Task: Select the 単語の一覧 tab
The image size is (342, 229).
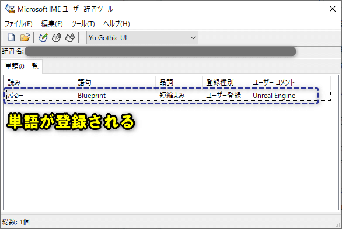Action: (x=22, y=66)
